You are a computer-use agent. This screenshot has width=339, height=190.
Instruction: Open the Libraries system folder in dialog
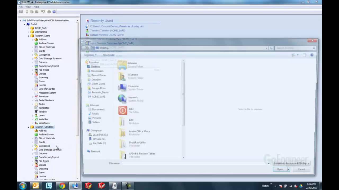pyautogui.click(x=132, y=65)
